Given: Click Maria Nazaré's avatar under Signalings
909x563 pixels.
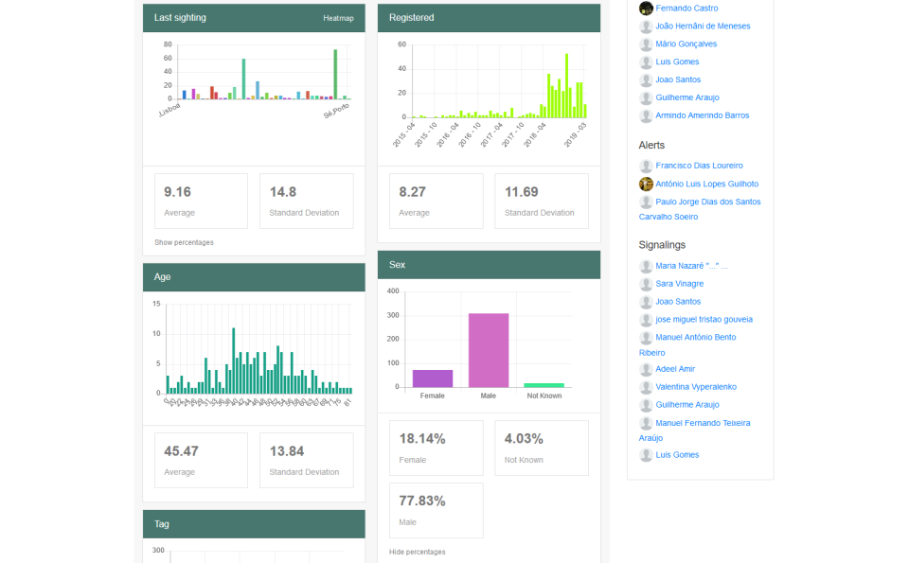Looking at the screenshot, I should tap(646, 266).
